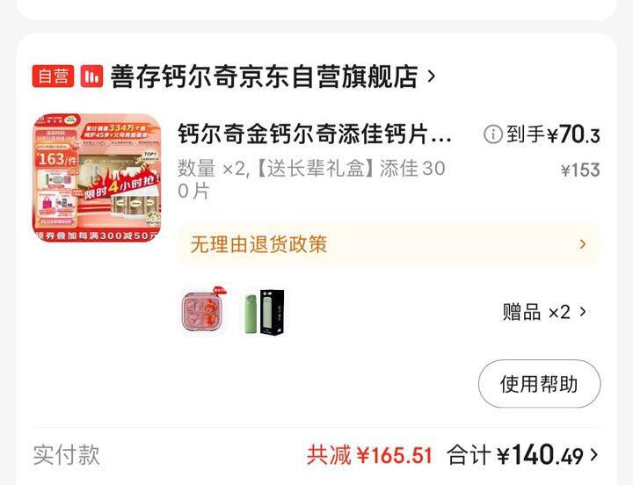Expand the chevron next to store name
The width and height of the screenshot is (633, 485).
(432, 76)
